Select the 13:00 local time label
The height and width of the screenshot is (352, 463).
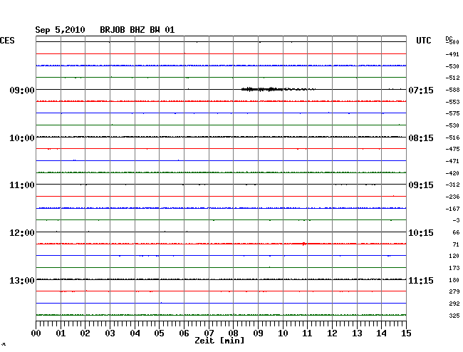tap(22, 280)
